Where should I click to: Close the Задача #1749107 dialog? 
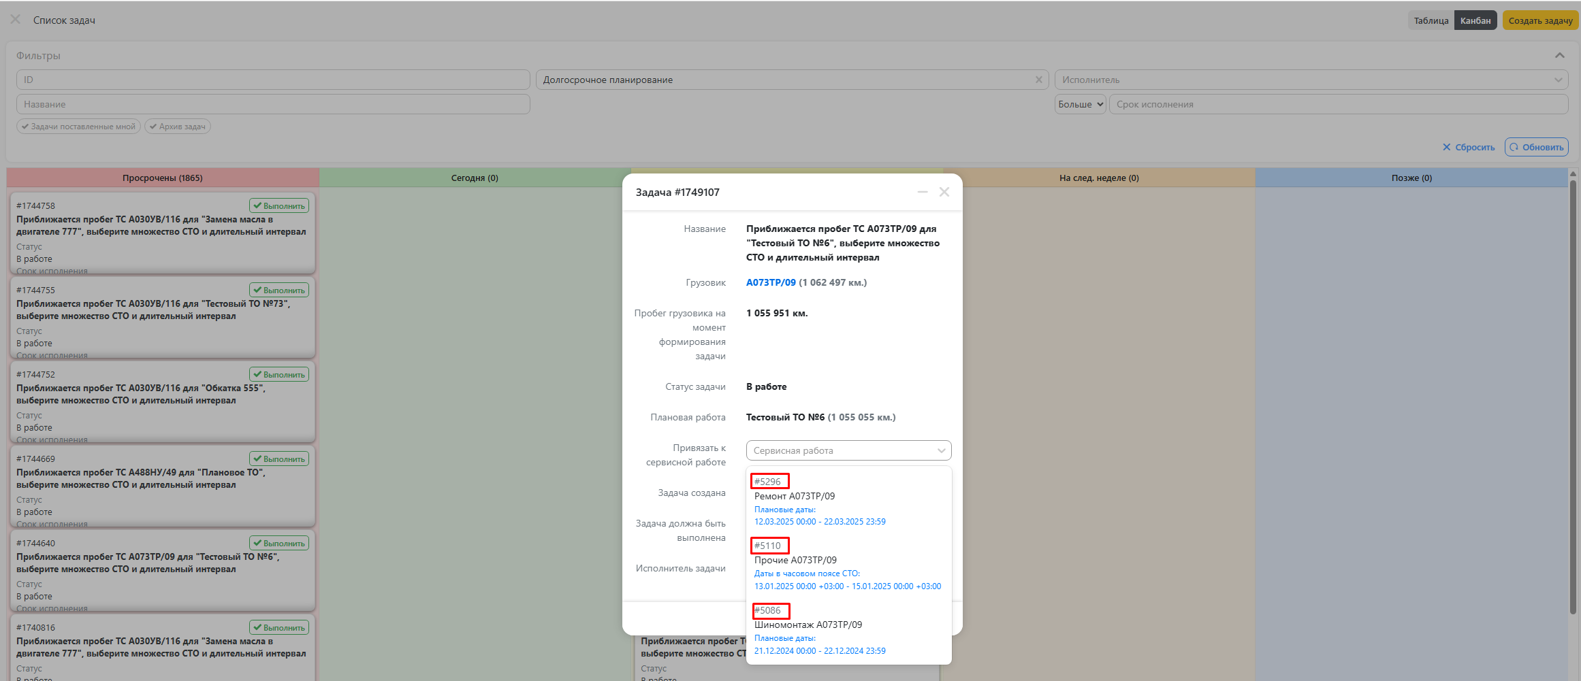[944, 192]
